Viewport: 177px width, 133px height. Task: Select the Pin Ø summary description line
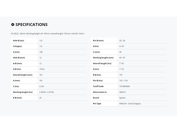pyautogui.click(x=47, y=33)
